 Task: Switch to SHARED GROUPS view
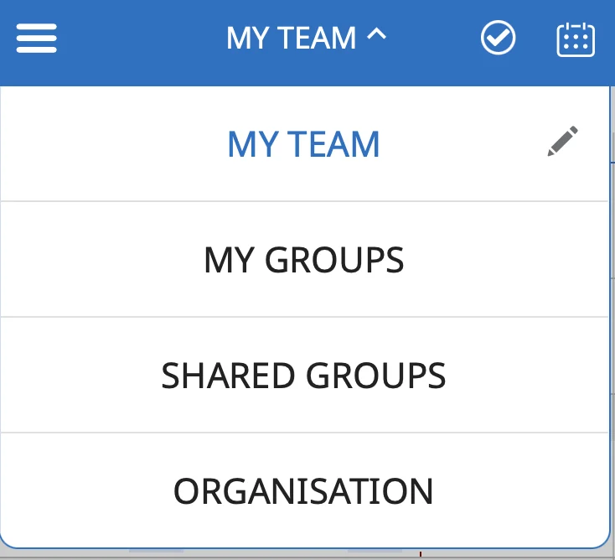(x=304, y=376)
